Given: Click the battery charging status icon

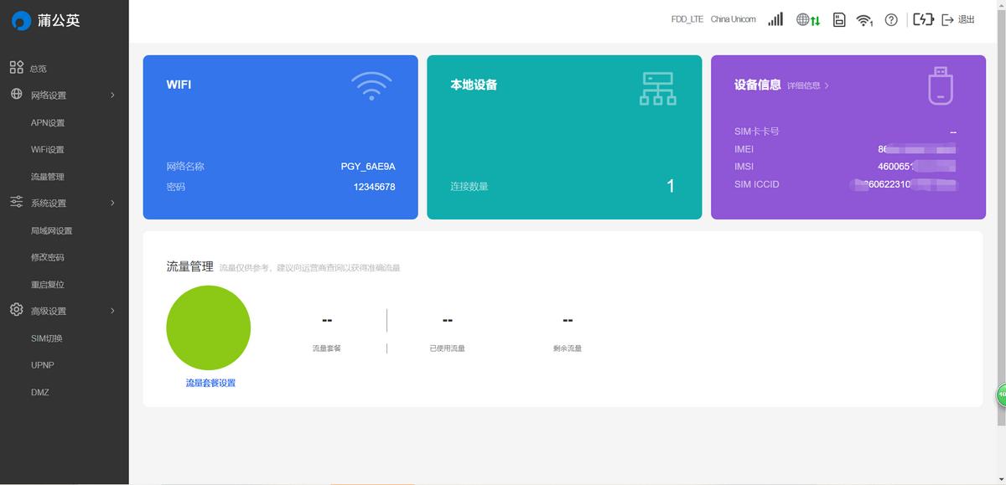Looking at the screenshot, I should coord(922,18).
